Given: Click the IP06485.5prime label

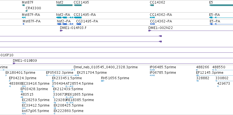Looking at the screenshot, I should tap(163, 67).
